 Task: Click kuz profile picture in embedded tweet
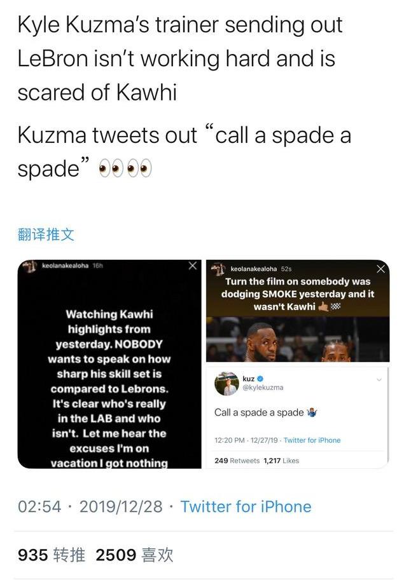(226, 383)
